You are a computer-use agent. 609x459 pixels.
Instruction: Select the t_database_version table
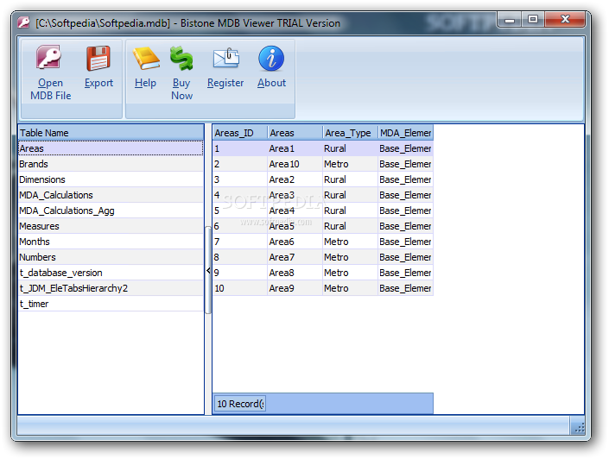coord(111,273)
